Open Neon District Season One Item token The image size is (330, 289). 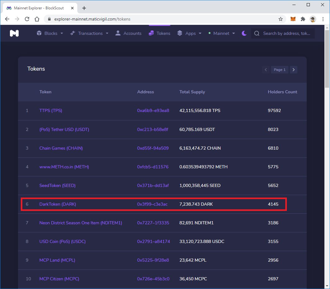click(81, 223)
